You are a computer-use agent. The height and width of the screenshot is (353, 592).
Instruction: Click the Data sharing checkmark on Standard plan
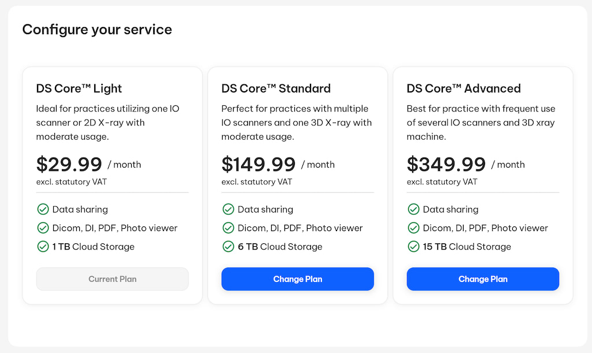(x=228, y=209)
